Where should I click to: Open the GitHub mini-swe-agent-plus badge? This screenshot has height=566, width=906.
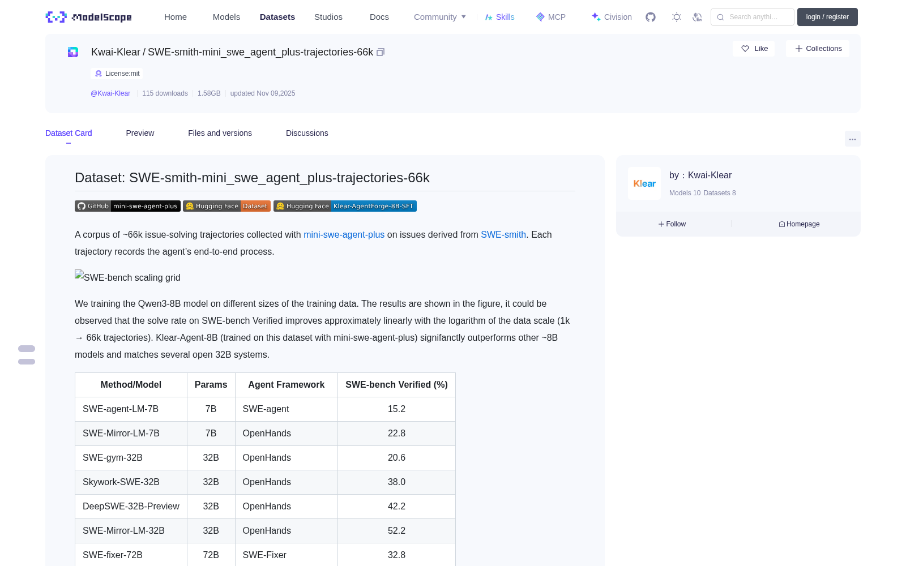click(x=127, y=206)
